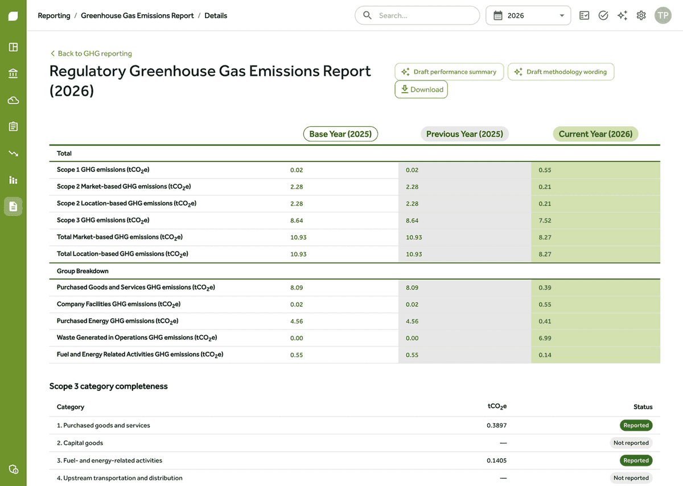
Task: Open the dashboard icon in sidebar
Action: [x=13, y=47]
